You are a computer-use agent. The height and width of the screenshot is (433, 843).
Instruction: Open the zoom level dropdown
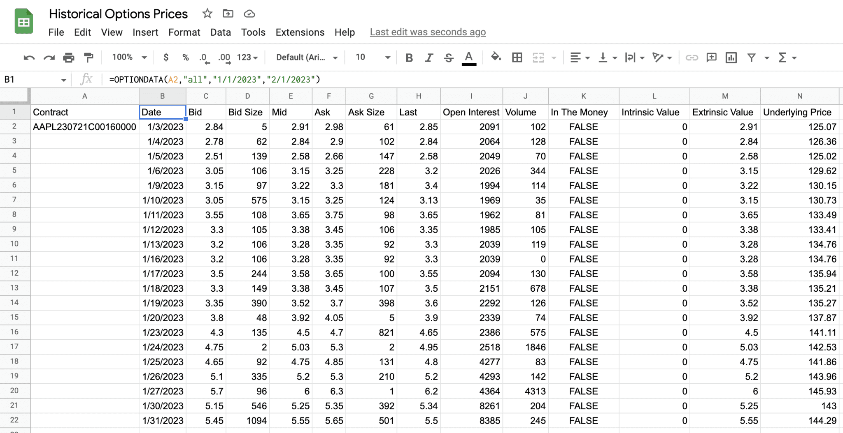(x=128, y=58)
